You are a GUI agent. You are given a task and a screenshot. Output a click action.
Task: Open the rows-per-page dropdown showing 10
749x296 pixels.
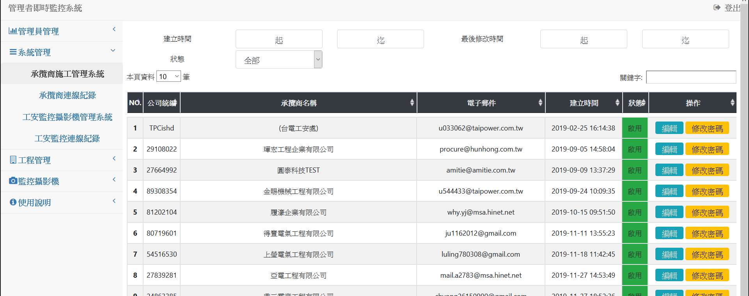pyautogui.click(x=169, y=76)
